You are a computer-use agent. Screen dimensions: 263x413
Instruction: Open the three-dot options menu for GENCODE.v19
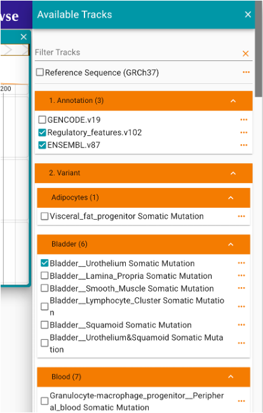tap(244, 120)
